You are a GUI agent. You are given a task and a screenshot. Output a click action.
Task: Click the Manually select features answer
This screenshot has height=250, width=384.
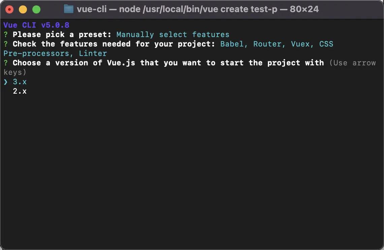(x=173, y=35)
